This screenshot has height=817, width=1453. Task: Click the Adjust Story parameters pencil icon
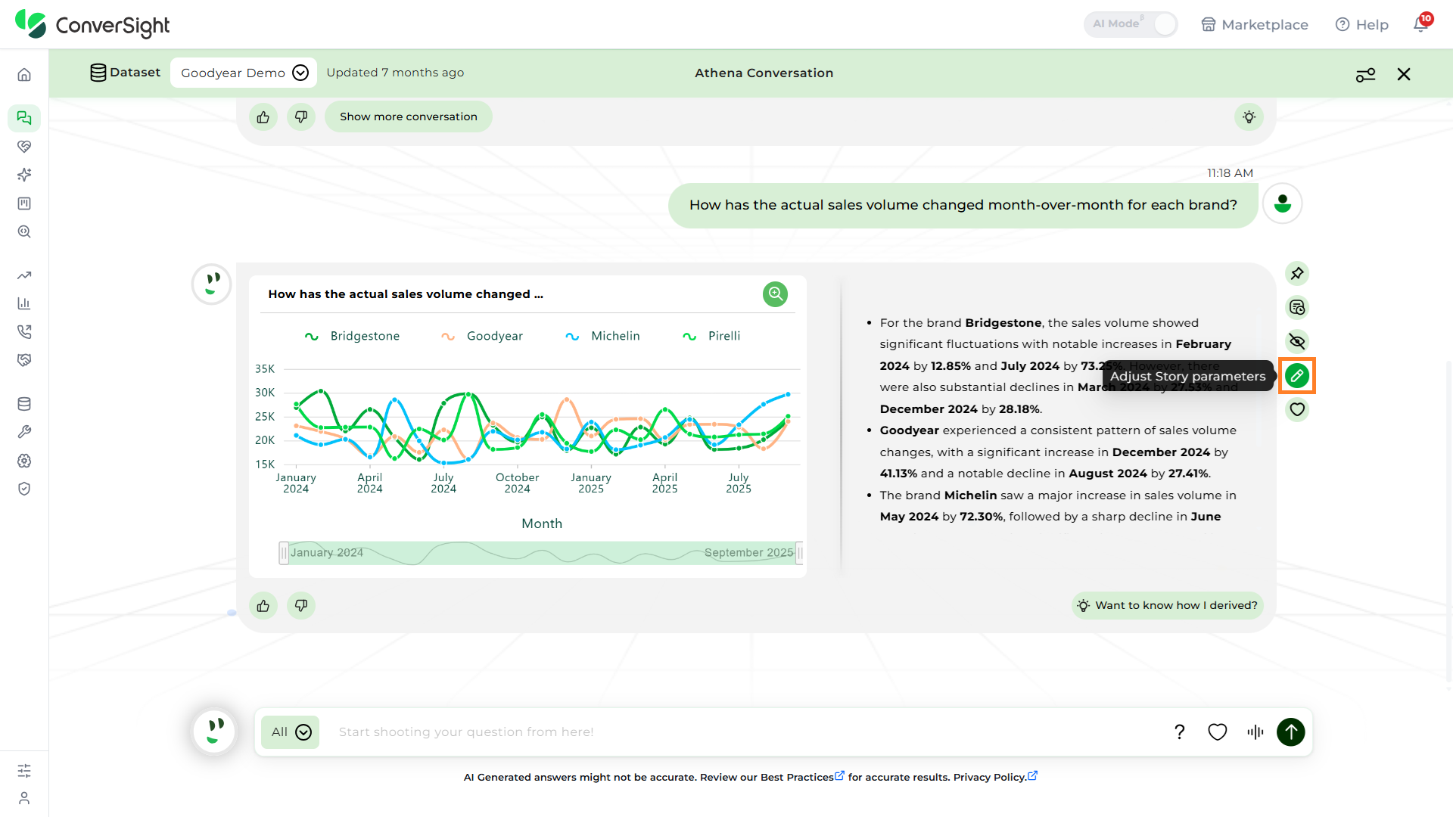1297,375
